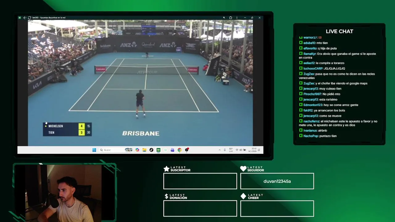395x222 pixels.
Task: Select chat user eelias12
Action: tap(309, 63)
